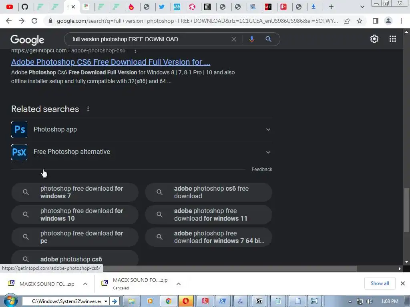Open the YouTube browser tab
Image resolution: width=410 pixels, height=307 pixels.
tap(10, 7)
